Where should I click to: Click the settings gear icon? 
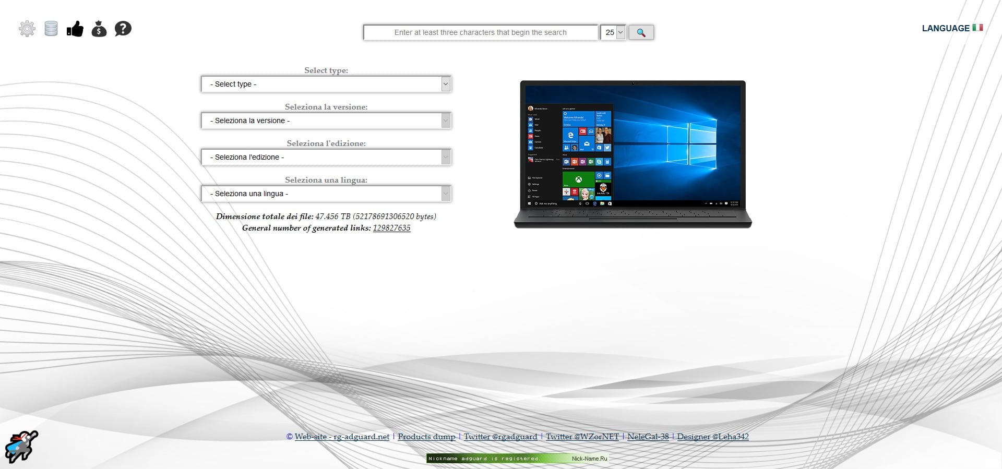pos(27,29)
